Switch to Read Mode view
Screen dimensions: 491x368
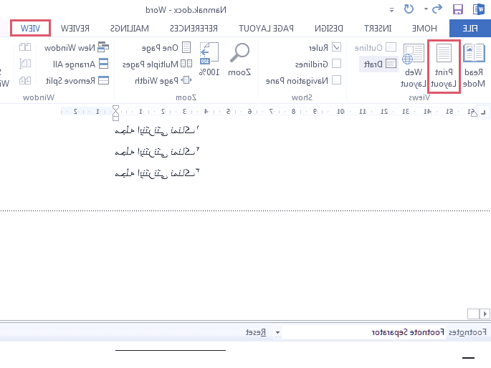(474, 64)
